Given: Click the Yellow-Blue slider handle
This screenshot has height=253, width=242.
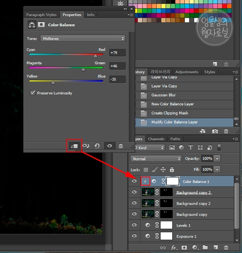Looking at the screenshot, I should coord(53,83).
